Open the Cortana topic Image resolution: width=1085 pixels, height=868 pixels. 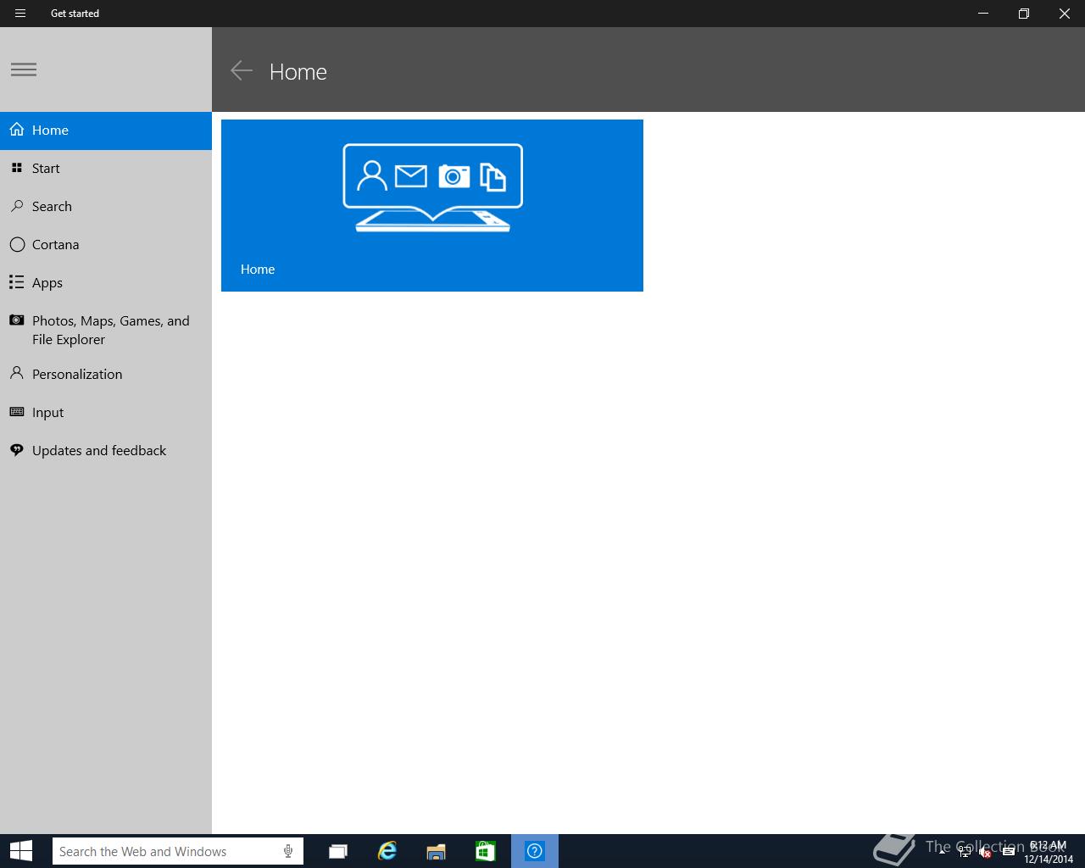pyautogui.click(x=106, y=245)
